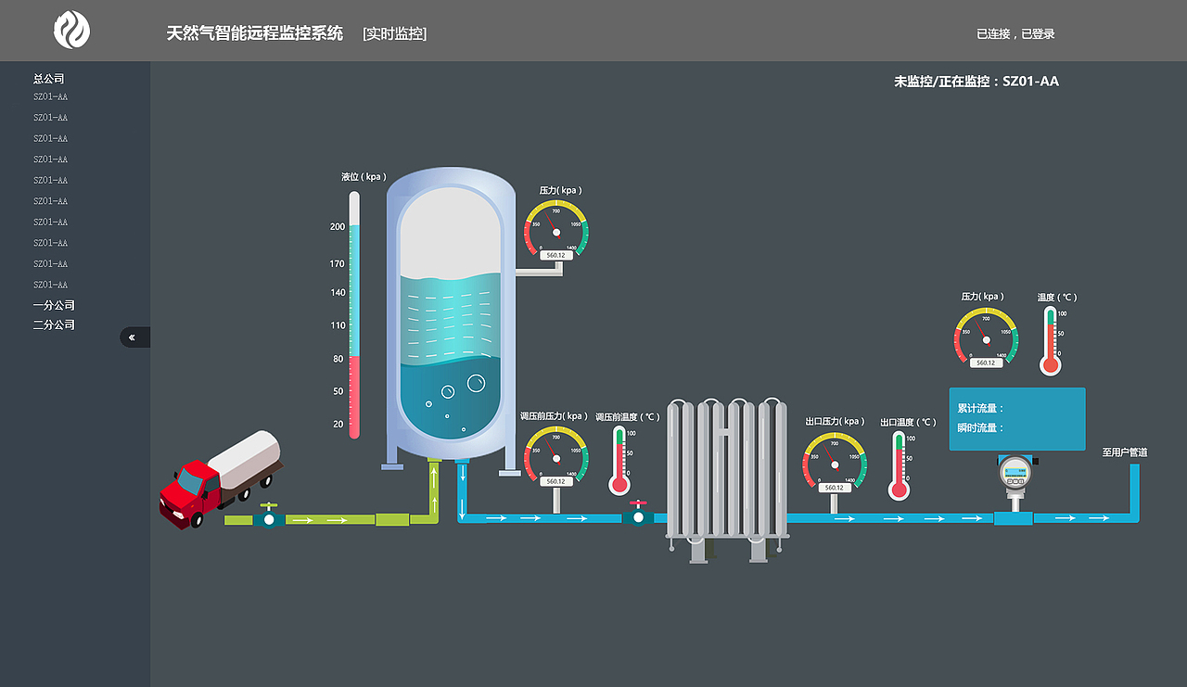Collapse the sidebar using the « arrow

(134, 337)
